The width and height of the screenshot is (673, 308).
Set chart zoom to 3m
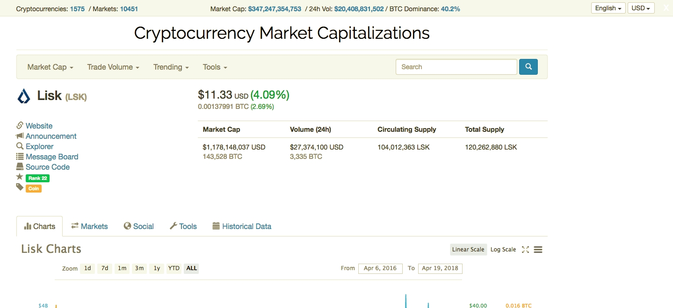pos(139,268)
